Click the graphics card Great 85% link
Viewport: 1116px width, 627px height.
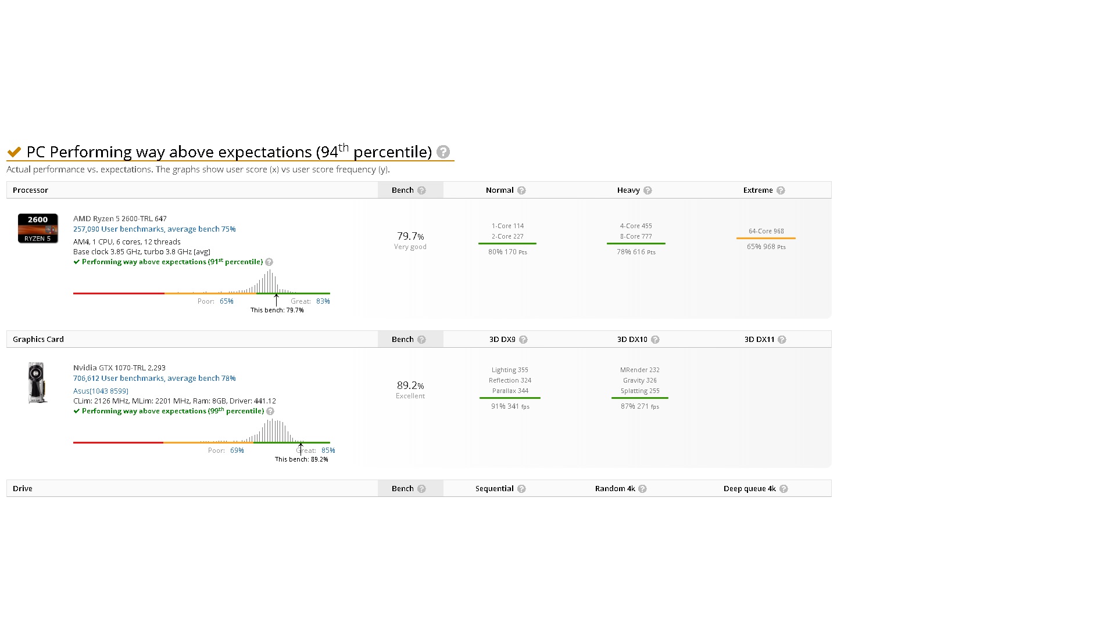328,451
